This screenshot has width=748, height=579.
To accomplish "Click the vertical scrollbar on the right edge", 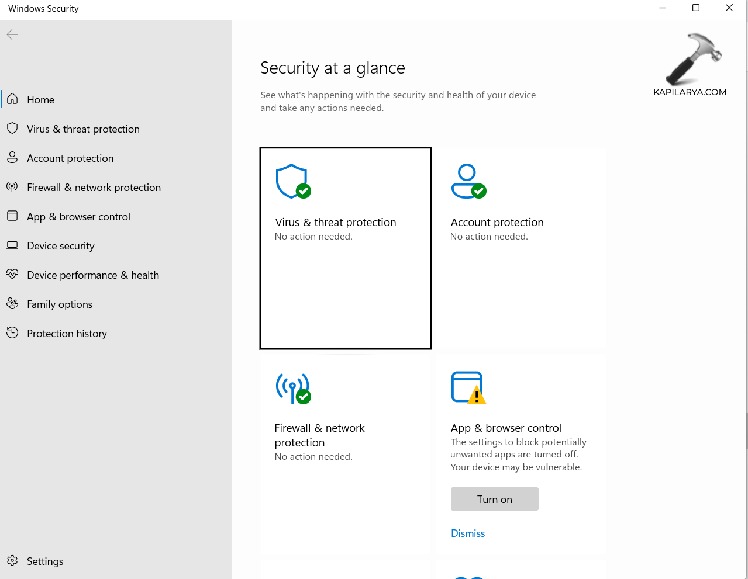I will (746, 431).
